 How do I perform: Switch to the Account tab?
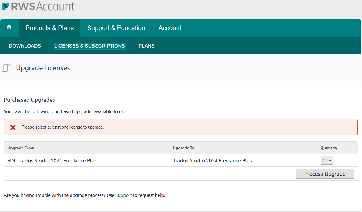tap(170, 28)
